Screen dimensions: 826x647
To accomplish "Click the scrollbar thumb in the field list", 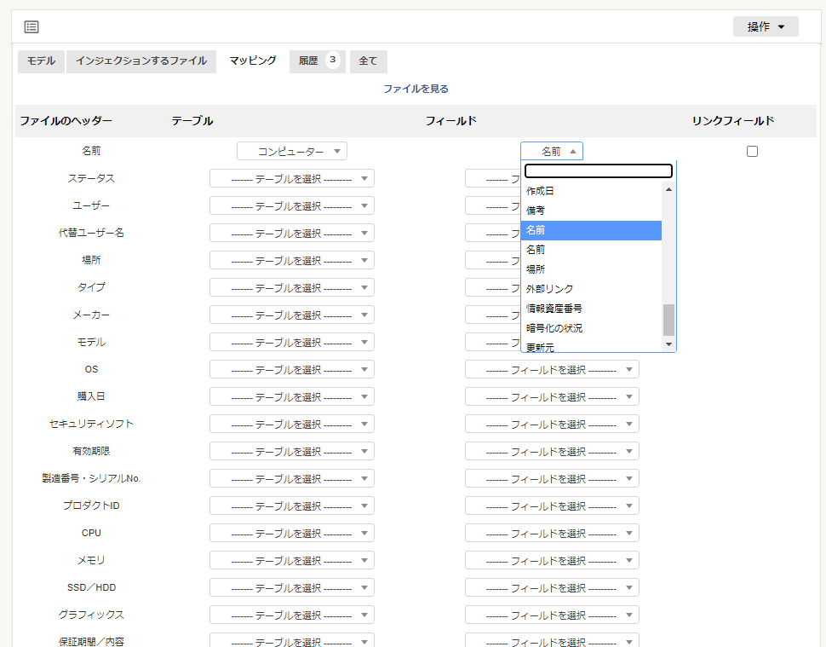I will point(668,320).
